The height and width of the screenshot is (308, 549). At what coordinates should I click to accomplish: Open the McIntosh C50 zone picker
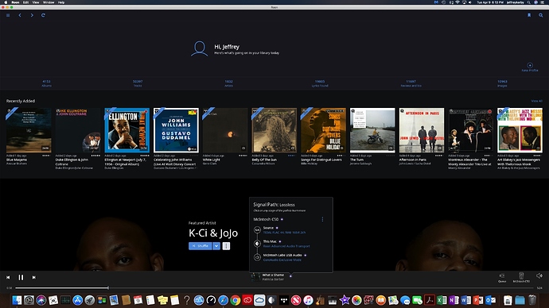[521, 277]
